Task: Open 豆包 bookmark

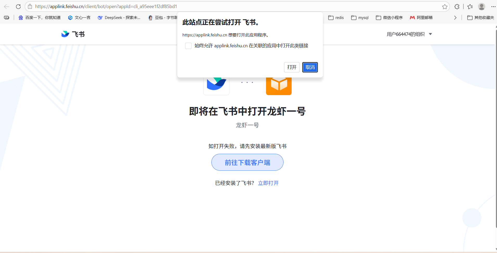Action: tap(163, 18)
